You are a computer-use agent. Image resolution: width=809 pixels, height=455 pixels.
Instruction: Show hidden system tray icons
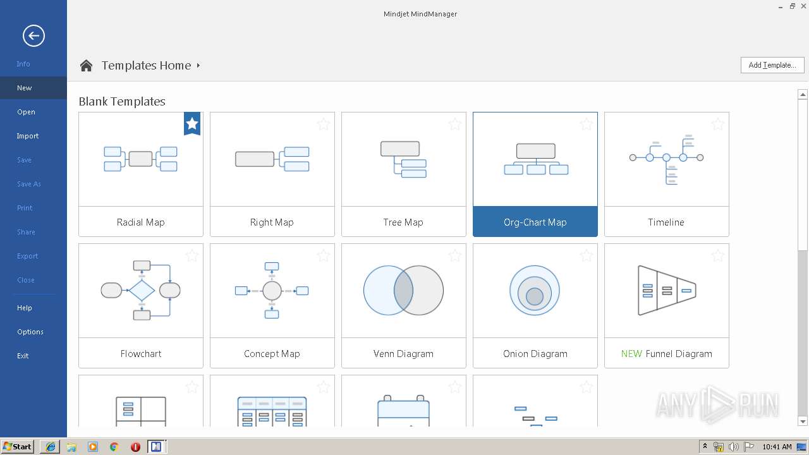705,447
